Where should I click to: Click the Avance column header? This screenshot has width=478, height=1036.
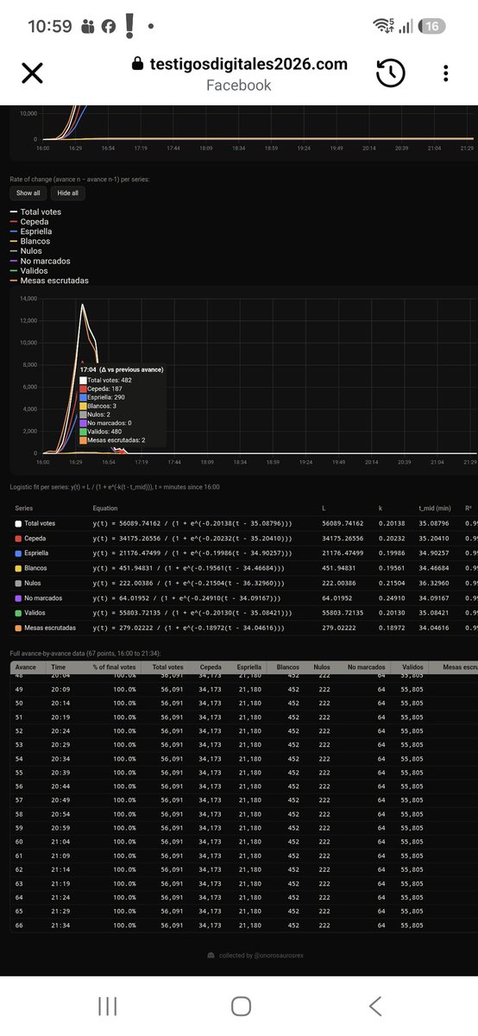[x=26, y=667]
